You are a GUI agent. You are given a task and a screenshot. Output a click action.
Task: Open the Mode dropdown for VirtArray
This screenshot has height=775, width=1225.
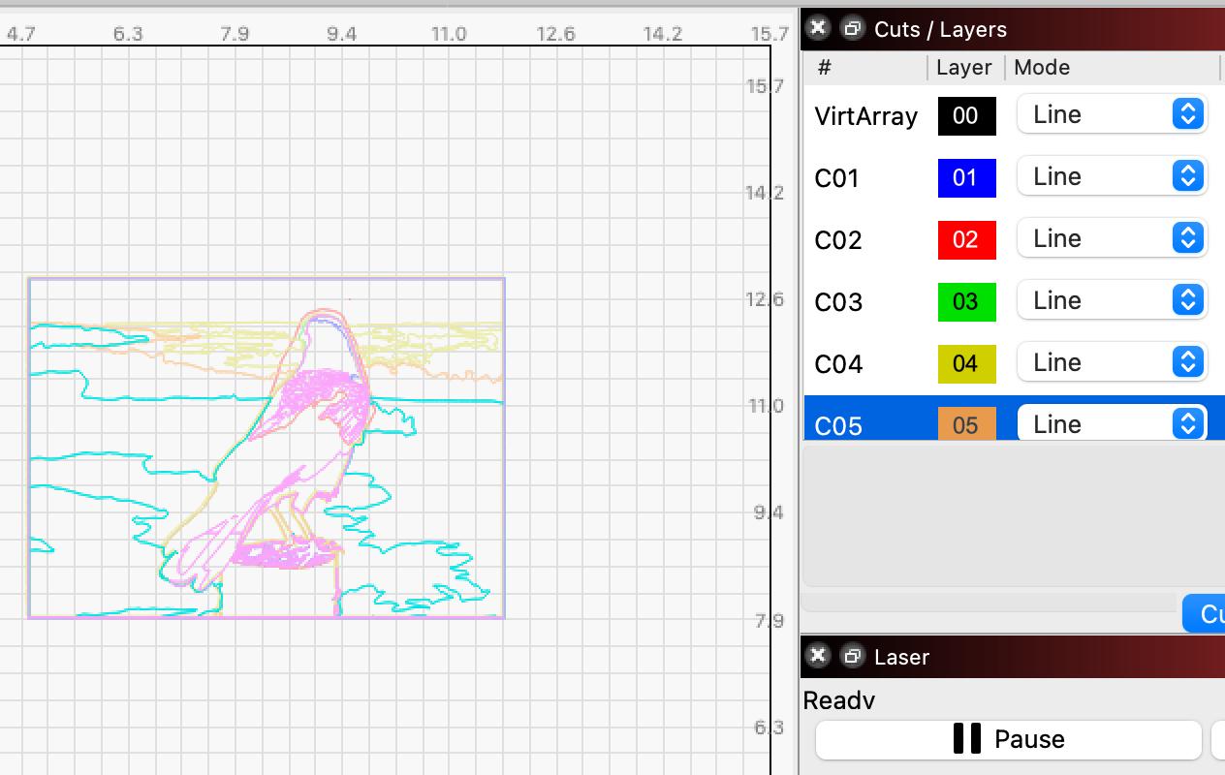pyautogui.click(x=1111, y=114)
